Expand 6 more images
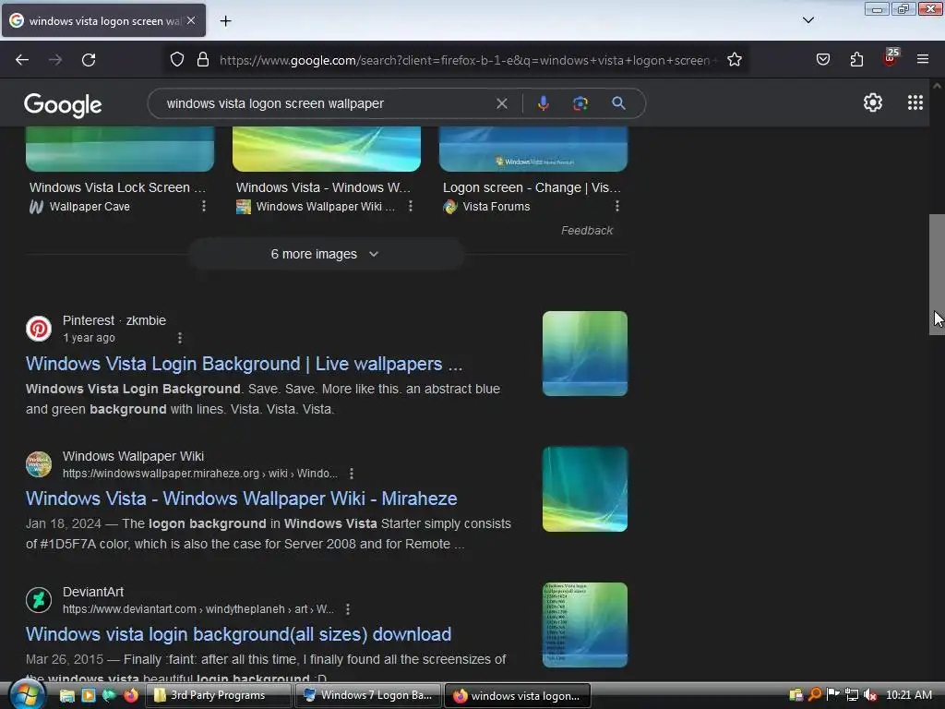 (326, 254)
